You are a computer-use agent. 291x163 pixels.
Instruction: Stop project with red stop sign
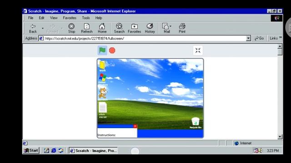point(112,50)
